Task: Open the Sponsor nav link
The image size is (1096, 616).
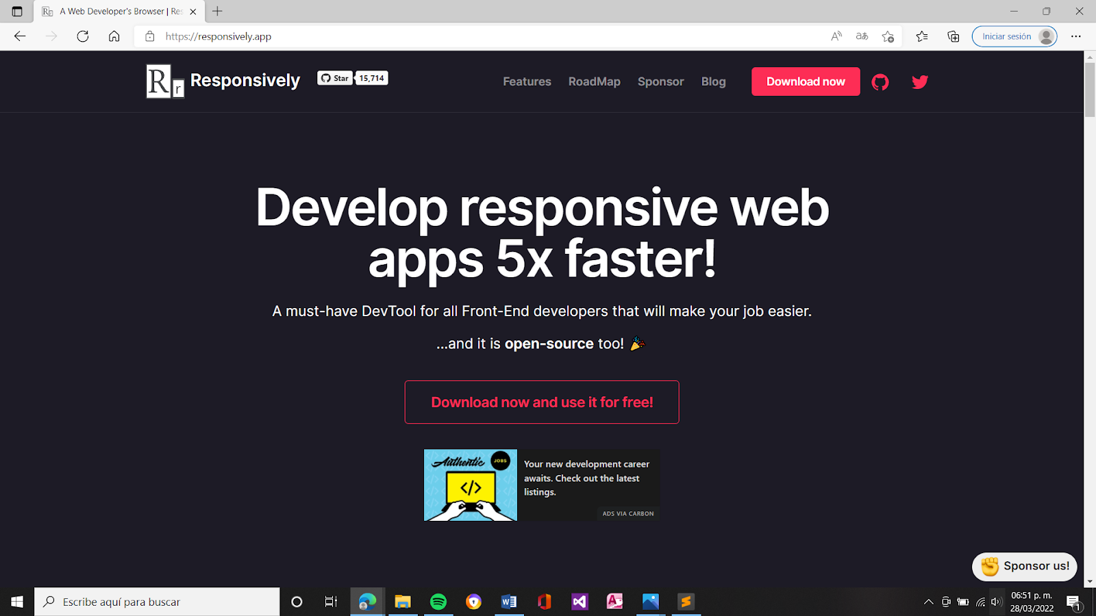Action: 661,81
